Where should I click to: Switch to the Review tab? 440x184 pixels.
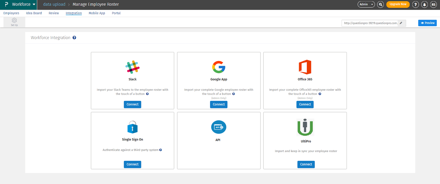[x=54, y=13]
